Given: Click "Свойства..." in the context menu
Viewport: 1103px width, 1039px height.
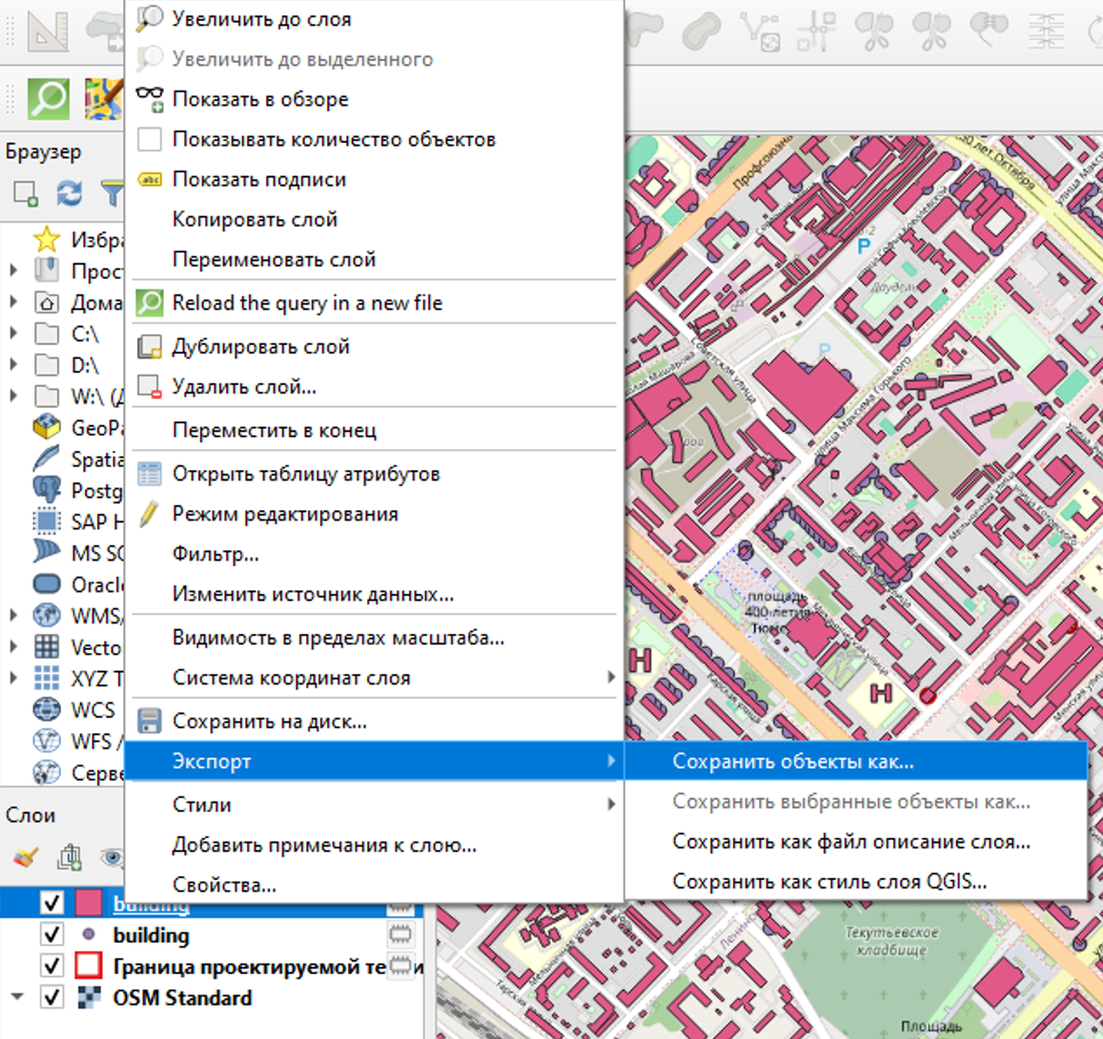Looking at the screenshot, I should [x=224, y=885].
